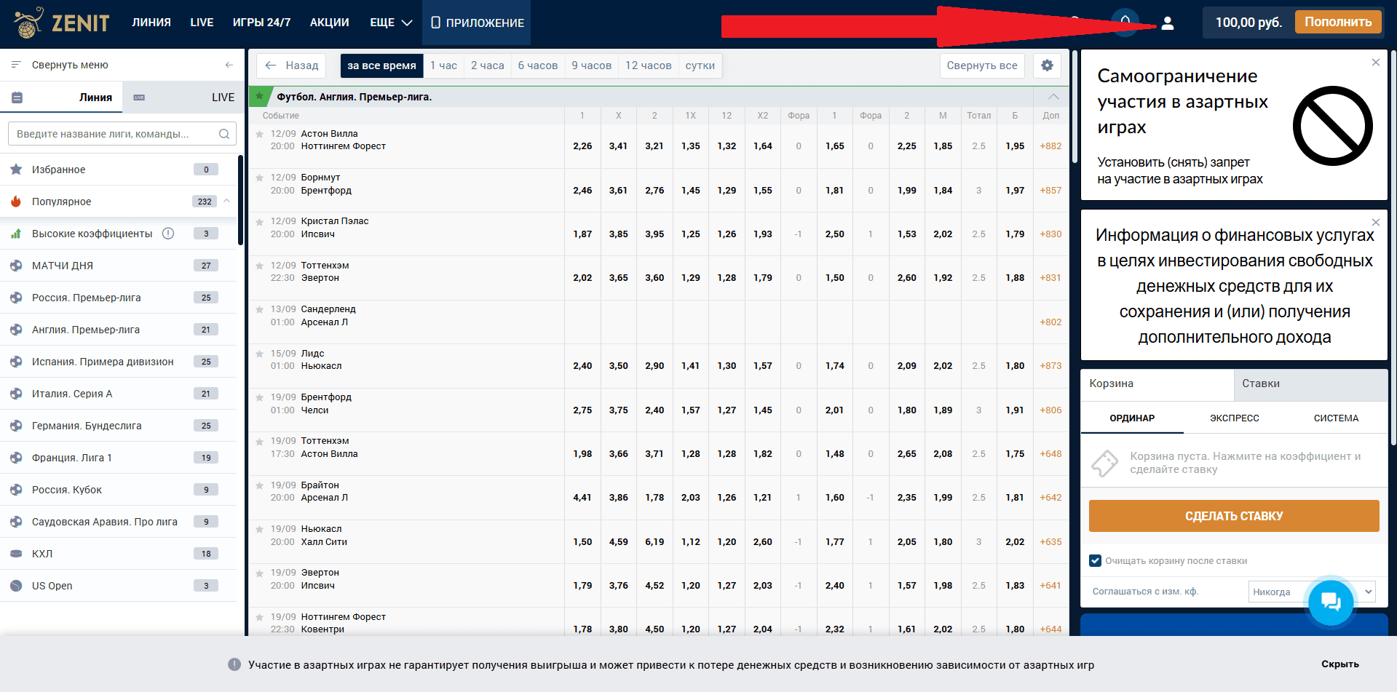Switch to the sidebar LIVE tab
Image resolution: width=1397 pixels, height=692 pixels.
click(x=182, y=97)
